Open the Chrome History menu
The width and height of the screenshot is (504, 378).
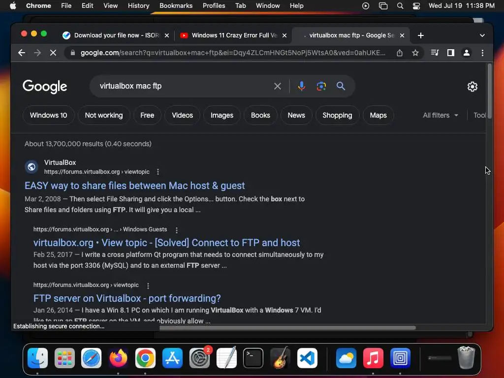(x=138, y=6)
